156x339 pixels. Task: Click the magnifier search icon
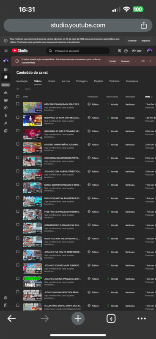point(50,51)
